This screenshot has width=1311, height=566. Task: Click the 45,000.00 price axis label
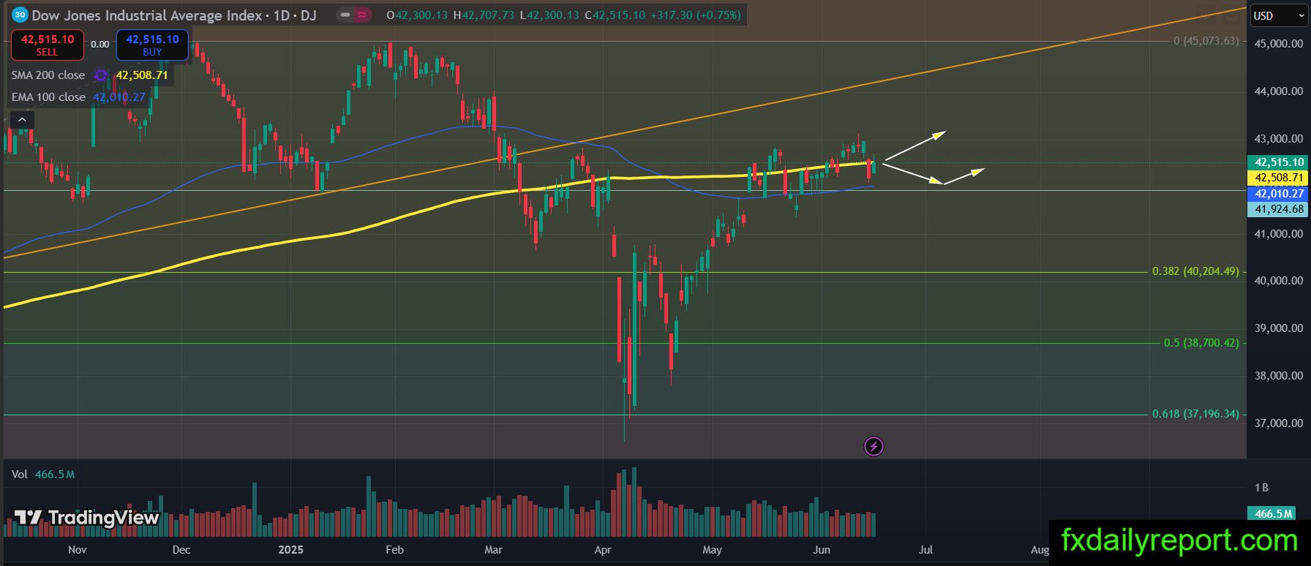(x=1279, y=44)
